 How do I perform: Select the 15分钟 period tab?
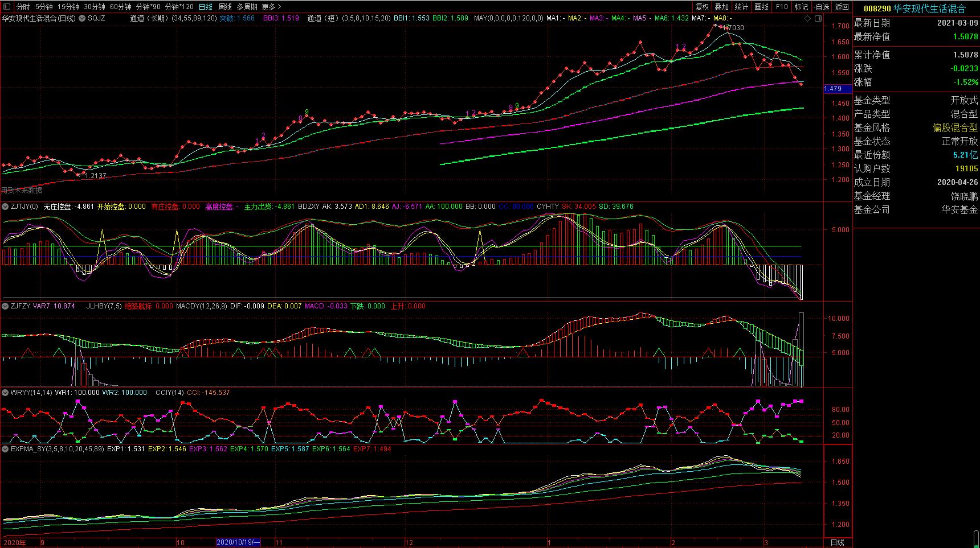pyautogui.click(x=68, y=7)
